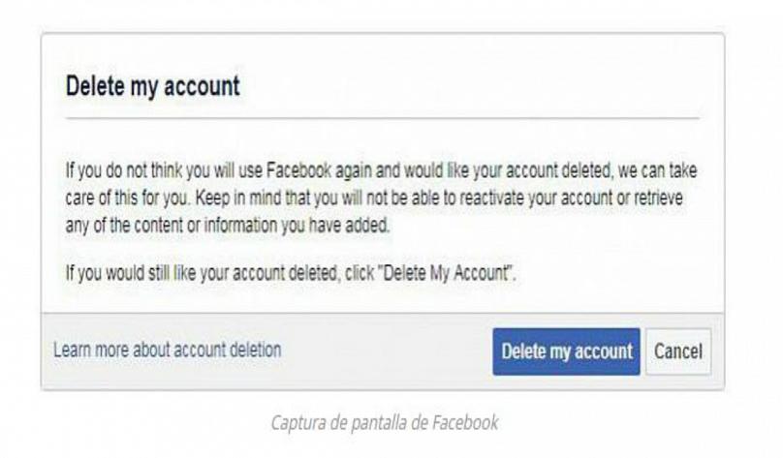Select the word Facebook in warning paragraph
Image resolution: width=783 pixels, height=458 pixels.
point(298,170)
